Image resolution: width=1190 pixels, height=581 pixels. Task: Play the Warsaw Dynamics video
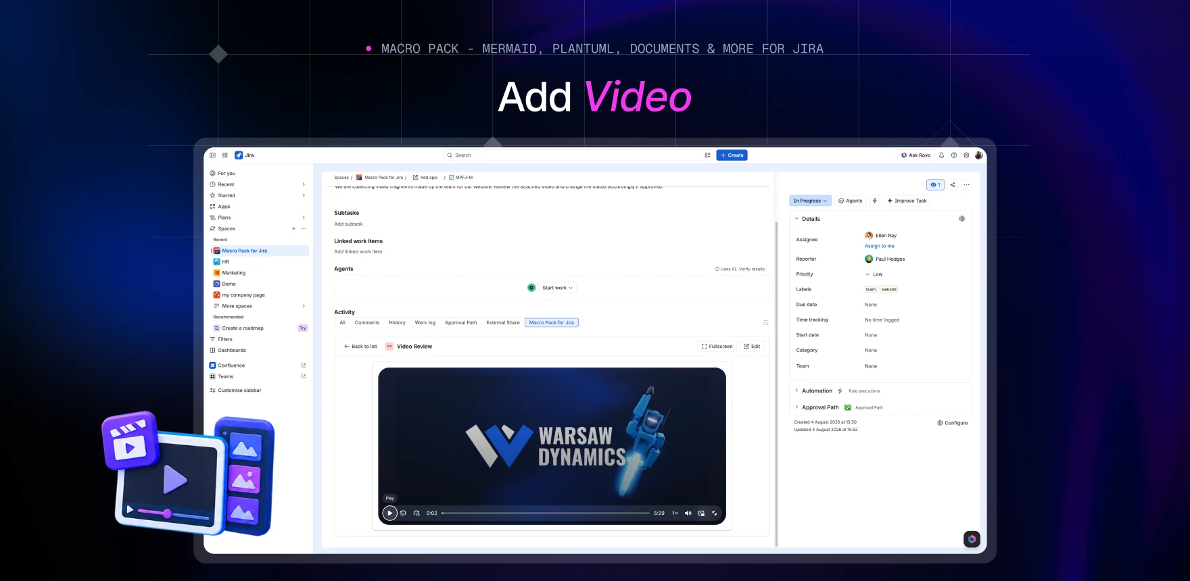pos(389,513)
